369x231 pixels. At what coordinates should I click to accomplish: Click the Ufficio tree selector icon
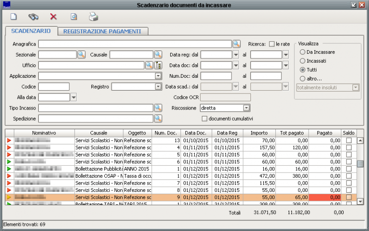coord(159,65)
